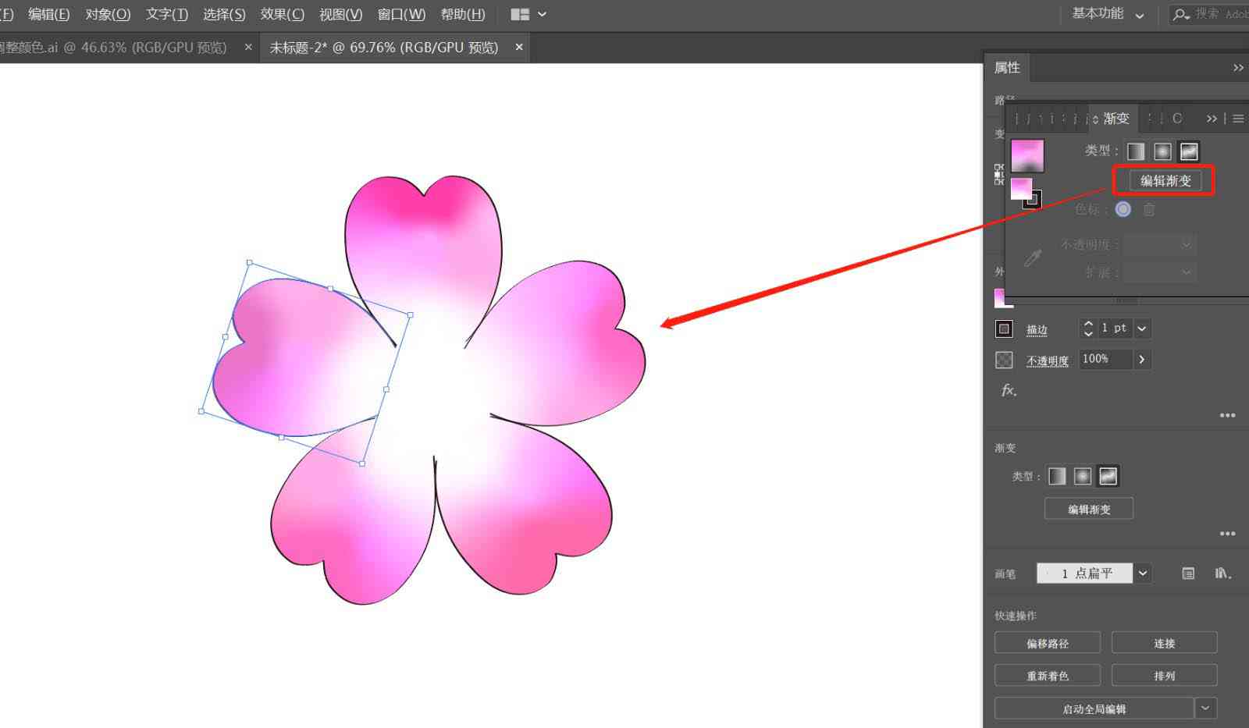Open more options under the appearance section
The height and width of the screenshot is (728, 1249).
pyautogui.click(x=1227, y=415)
